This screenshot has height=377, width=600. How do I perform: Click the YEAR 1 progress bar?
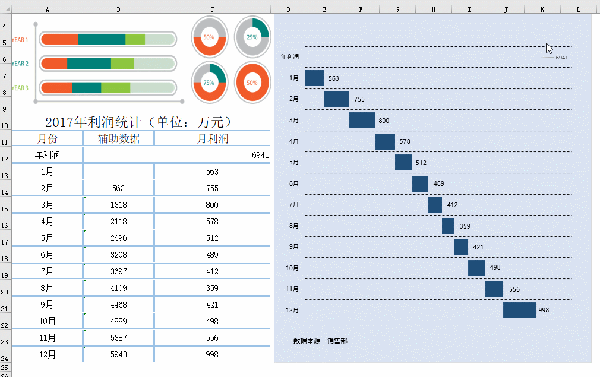click(108, 39)
